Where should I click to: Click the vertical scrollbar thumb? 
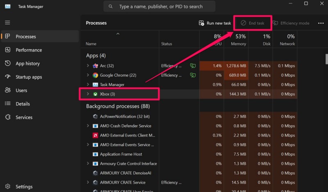point(326,59)
